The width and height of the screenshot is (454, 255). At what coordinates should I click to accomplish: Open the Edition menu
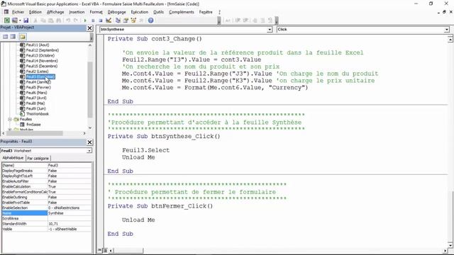[35, 12]
